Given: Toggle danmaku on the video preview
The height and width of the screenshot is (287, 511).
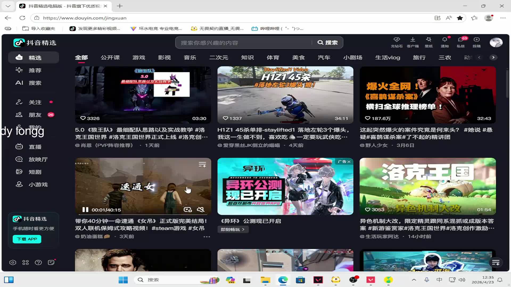Looking at the screenshot, I should [188, 210].
